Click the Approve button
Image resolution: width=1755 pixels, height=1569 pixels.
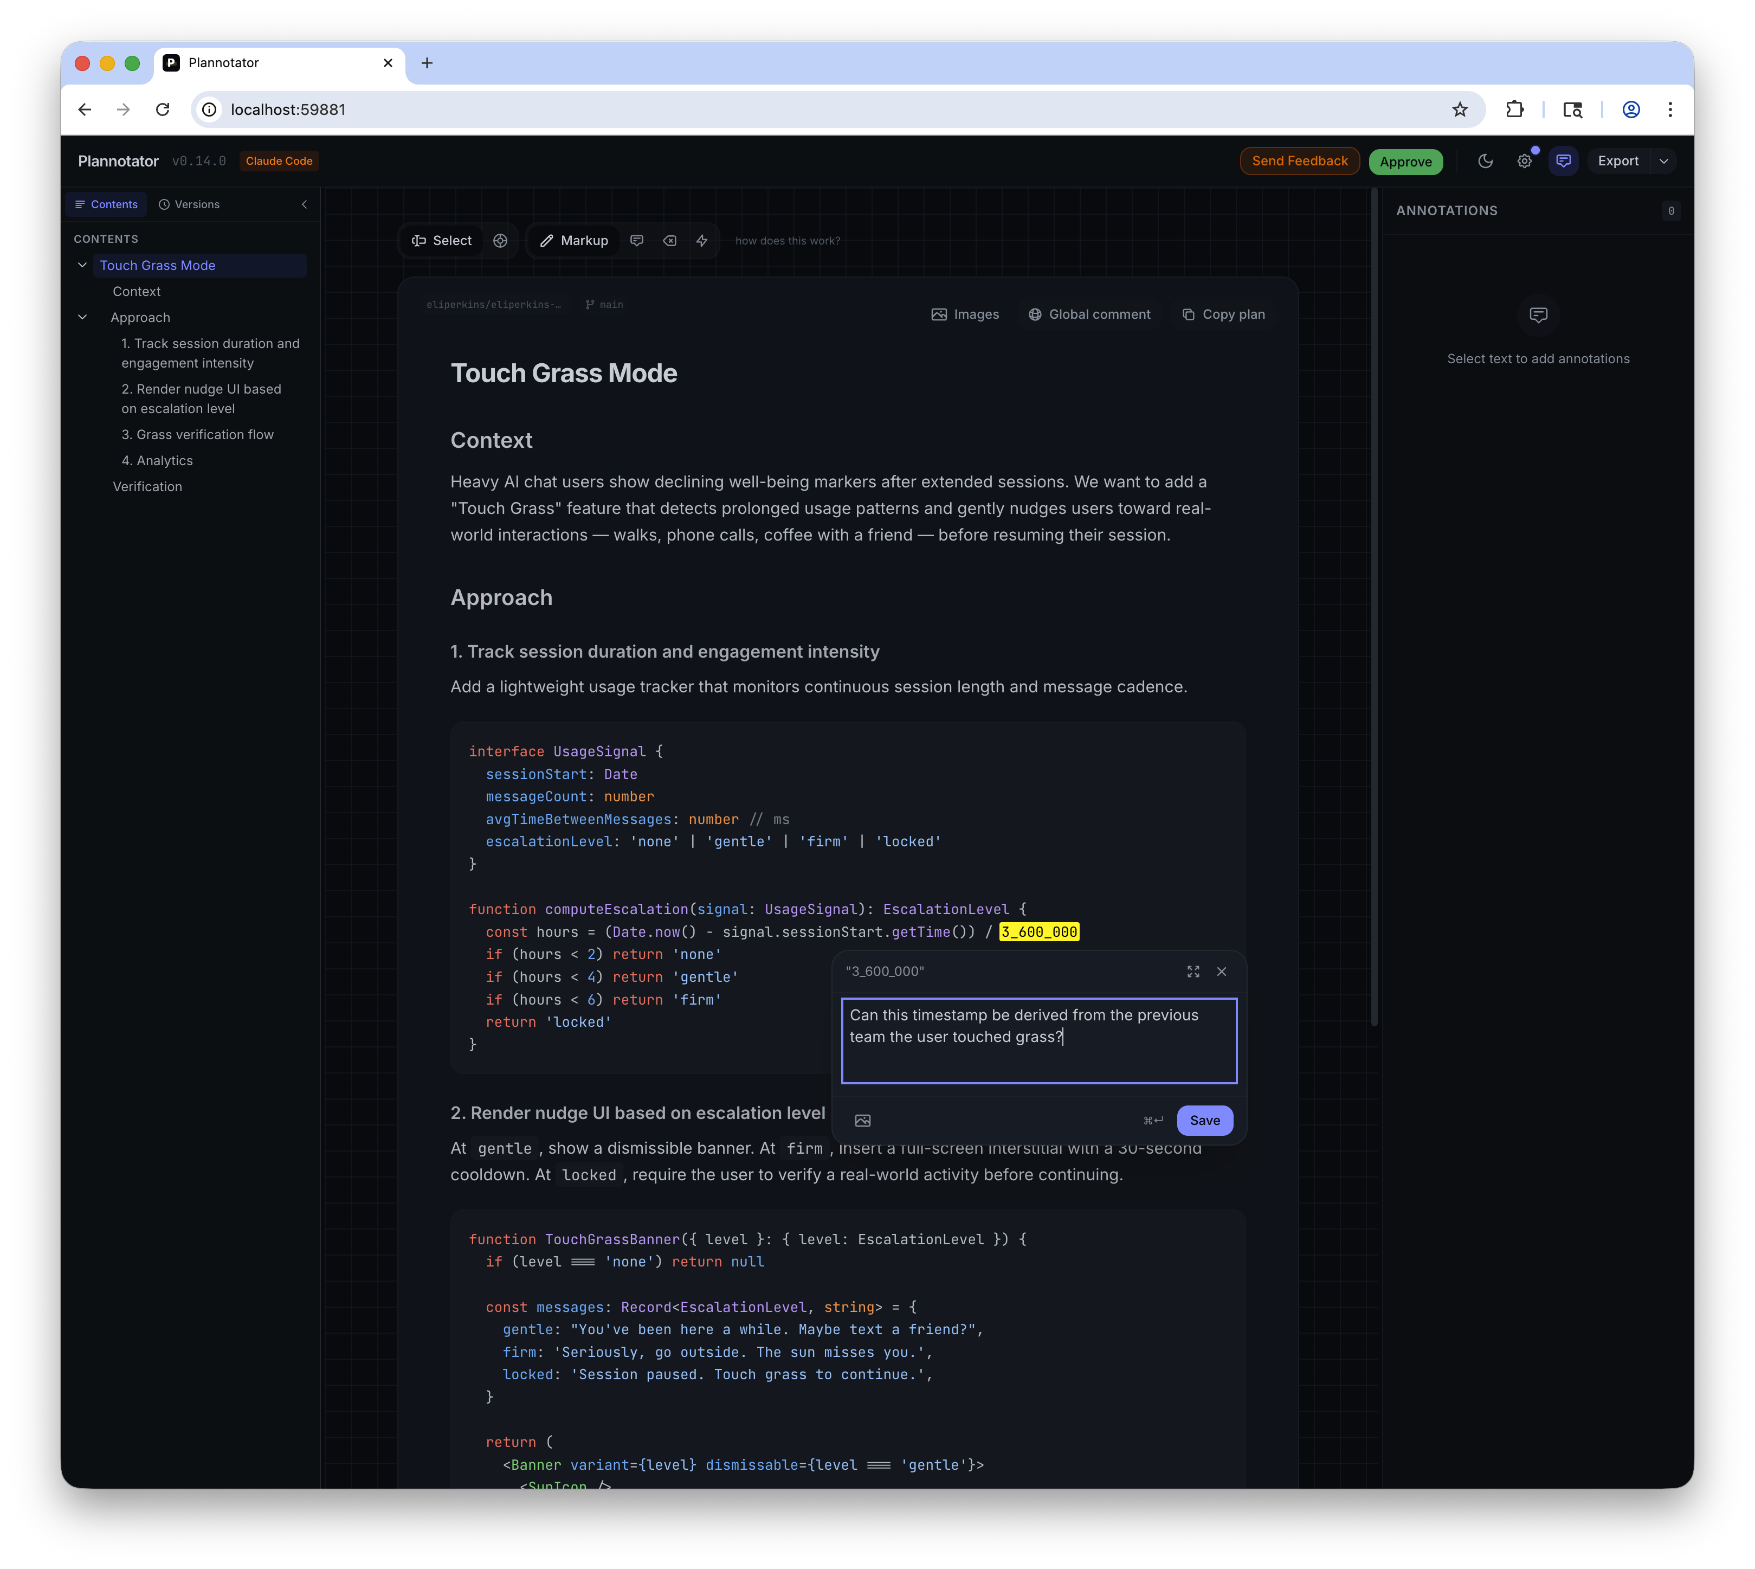1405,161
